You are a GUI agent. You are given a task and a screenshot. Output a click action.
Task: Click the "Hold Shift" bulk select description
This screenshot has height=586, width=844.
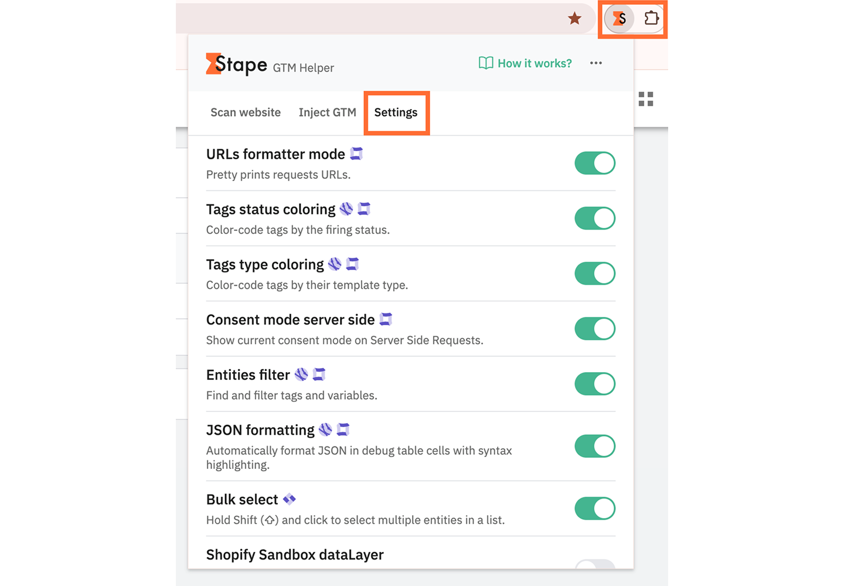point(355,520)
